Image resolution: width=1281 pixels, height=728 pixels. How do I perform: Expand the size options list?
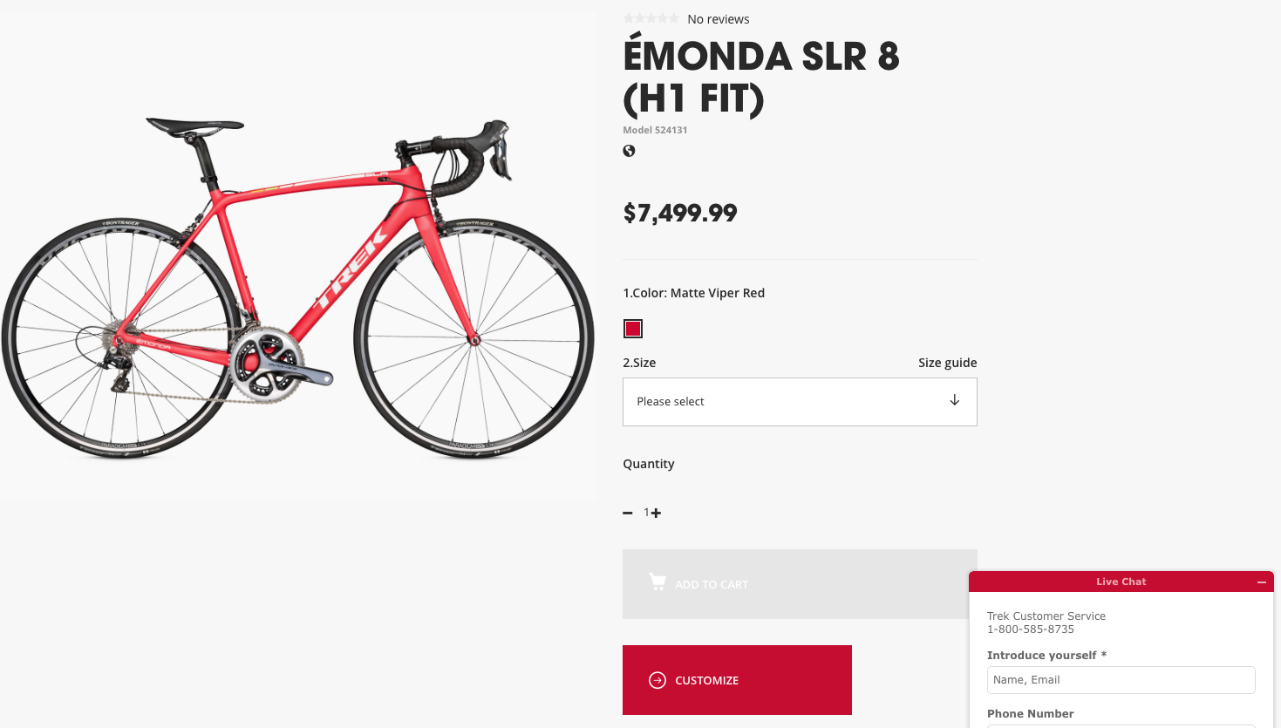point(800,401)
